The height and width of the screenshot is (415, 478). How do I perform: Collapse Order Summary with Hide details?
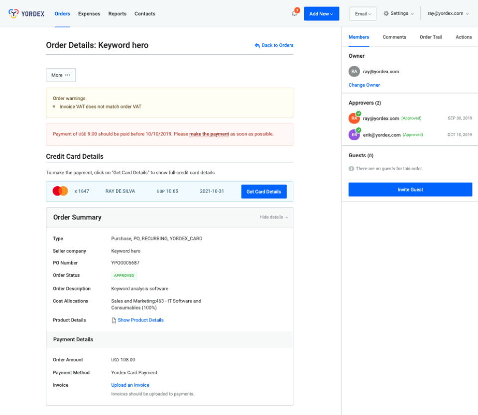point(273,217)
